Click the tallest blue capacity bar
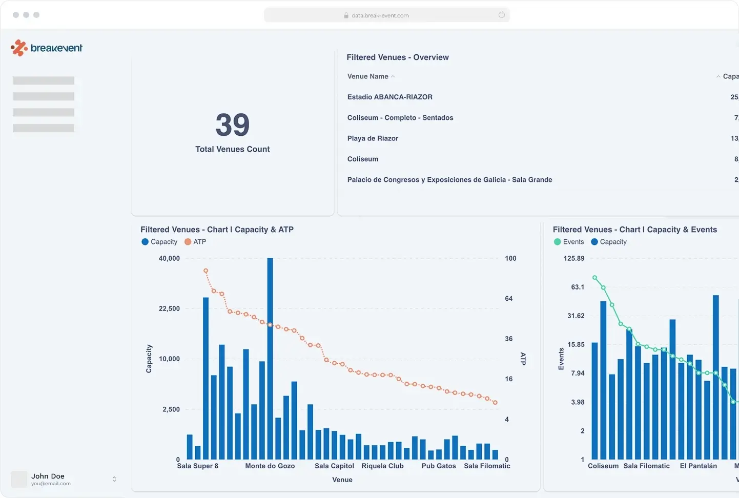Image resolution: width=739 pixels, height=498 pixels. click(x=270, y=359)
